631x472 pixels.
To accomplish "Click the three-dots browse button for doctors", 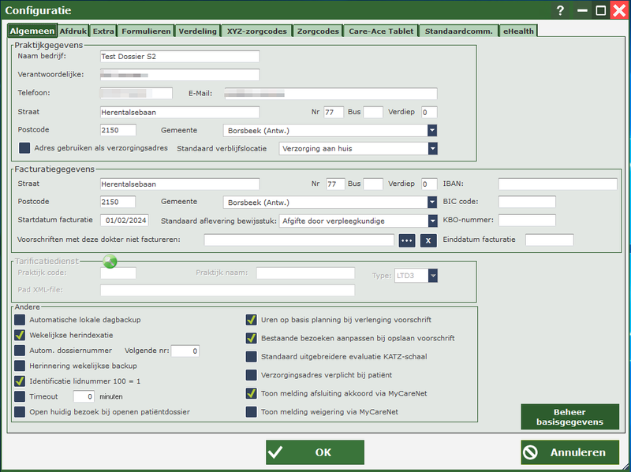I will (x=407, y=240).
